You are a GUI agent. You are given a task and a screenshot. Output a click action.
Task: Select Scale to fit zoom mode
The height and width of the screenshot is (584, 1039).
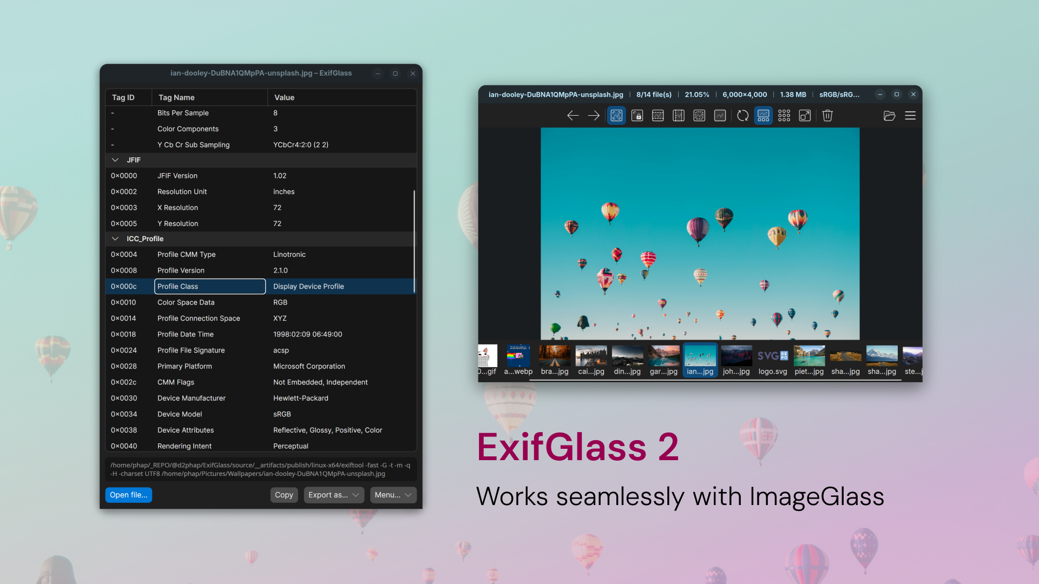[699, 116]
